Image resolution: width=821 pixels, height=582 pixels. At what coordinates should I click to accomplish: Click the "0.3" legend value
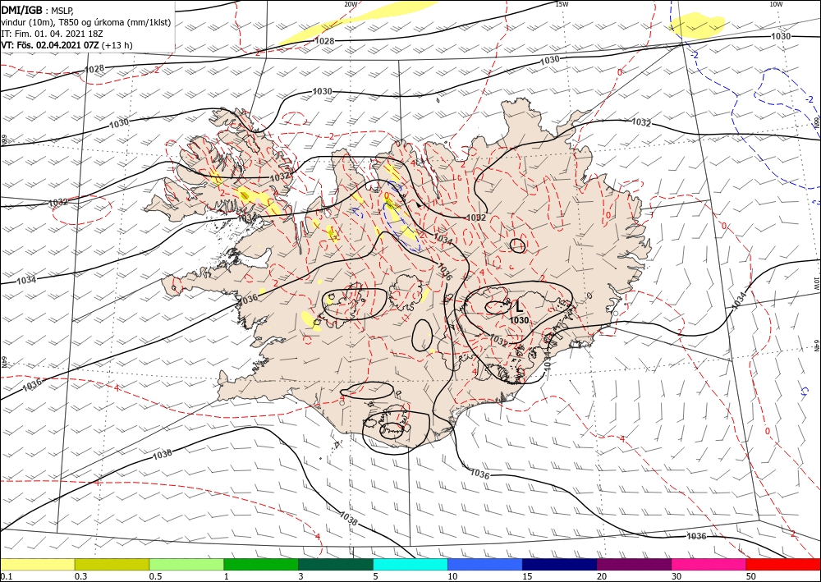(80, 575)
